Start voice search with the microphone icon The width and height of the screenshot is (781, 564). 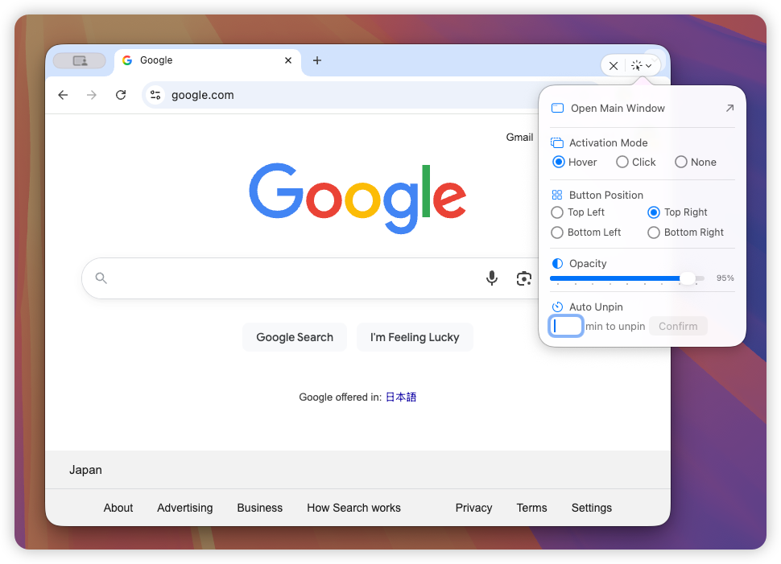pyautogui.click(x=492, y=278)
